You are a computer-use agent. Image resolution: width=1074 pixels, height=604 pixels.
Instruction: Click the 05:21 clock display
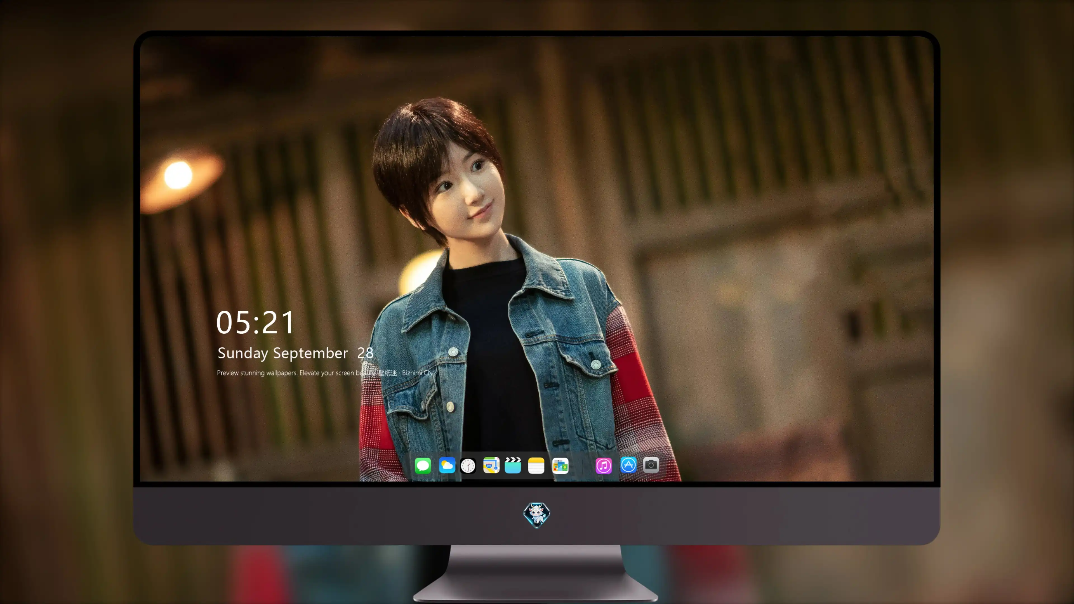click(x=255, y=323)
